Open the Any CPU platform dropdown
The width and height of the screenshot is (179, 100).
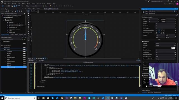point(37,6)
